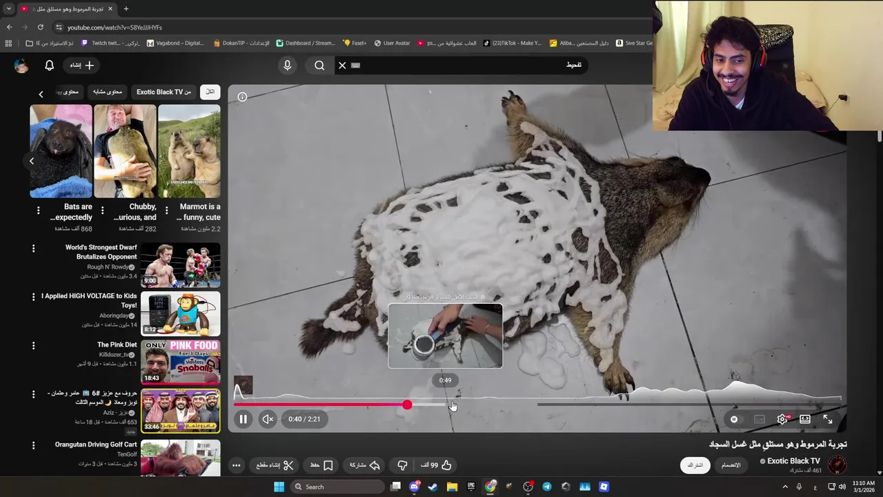The image size is (883, 497).
Task: Click the red progress bar scrubber handle
Action: pyautogui.click(x=407, y=405)
